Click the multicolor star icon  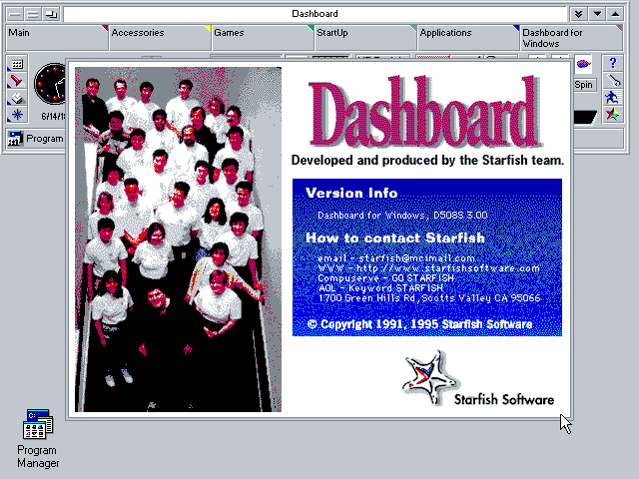[612, 115]
